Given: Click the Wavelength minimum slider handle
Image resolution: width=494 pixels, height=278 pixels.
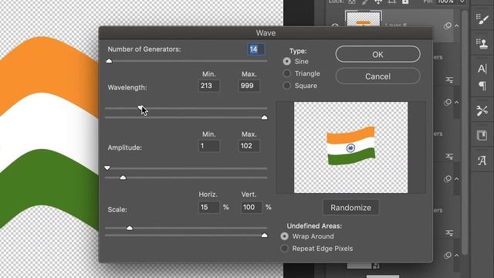Looking at the screenshot, I should point(140,108).
